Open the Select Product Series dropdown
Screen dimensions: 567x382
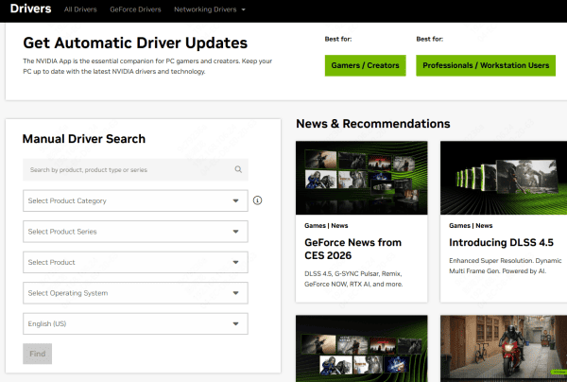[135, 232]
